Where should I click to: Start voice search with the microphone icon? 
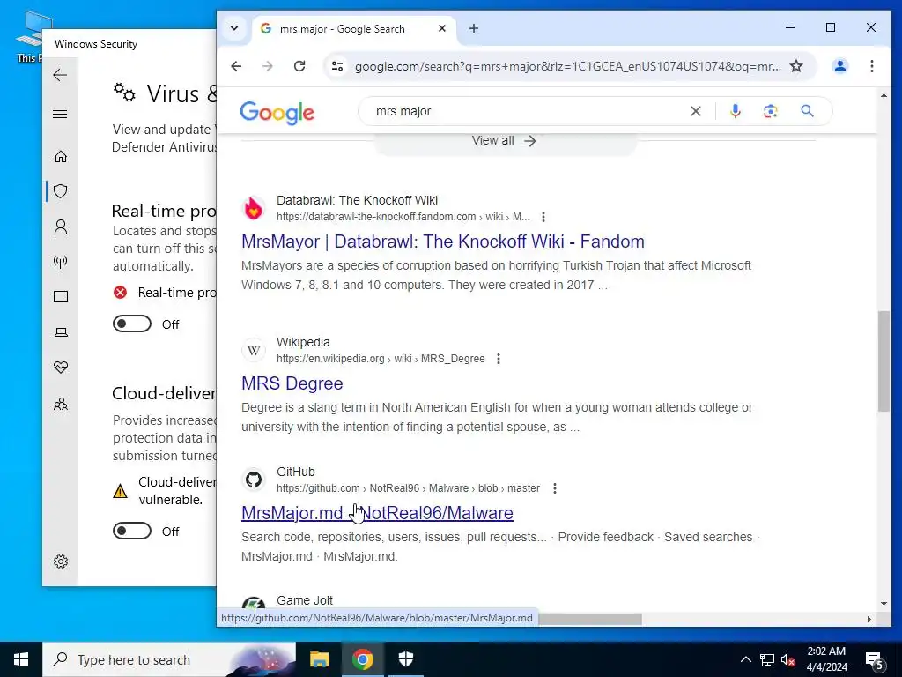point(736,111)
